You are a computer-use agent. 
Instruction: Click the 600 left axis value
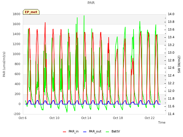pos(17,74)
